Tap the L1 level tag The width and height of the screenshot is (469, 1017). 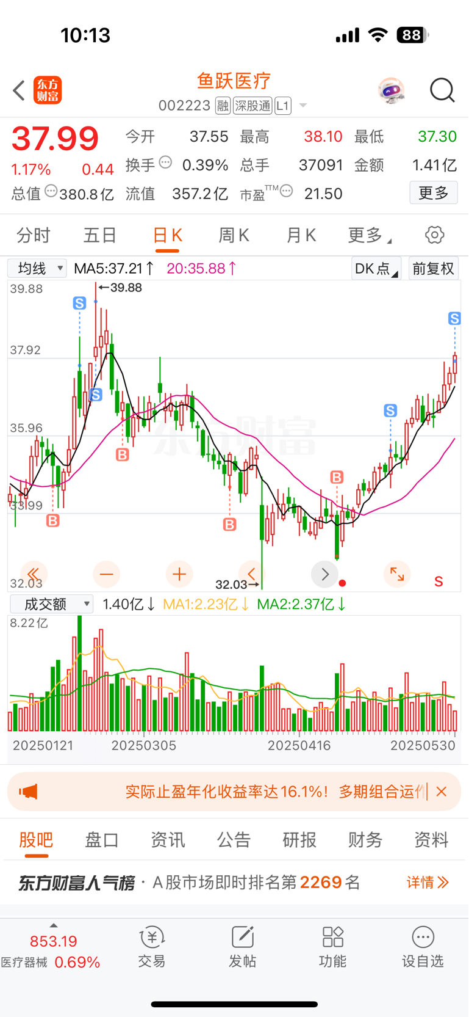tap(282, 106)
